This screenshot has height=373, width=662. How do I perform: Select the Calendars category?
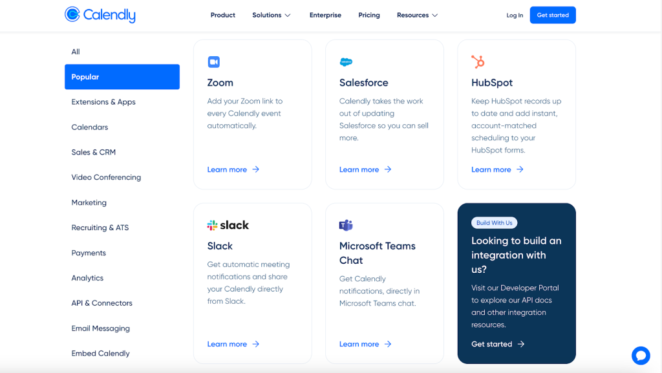pyautogui.click(x=89, y=127)
